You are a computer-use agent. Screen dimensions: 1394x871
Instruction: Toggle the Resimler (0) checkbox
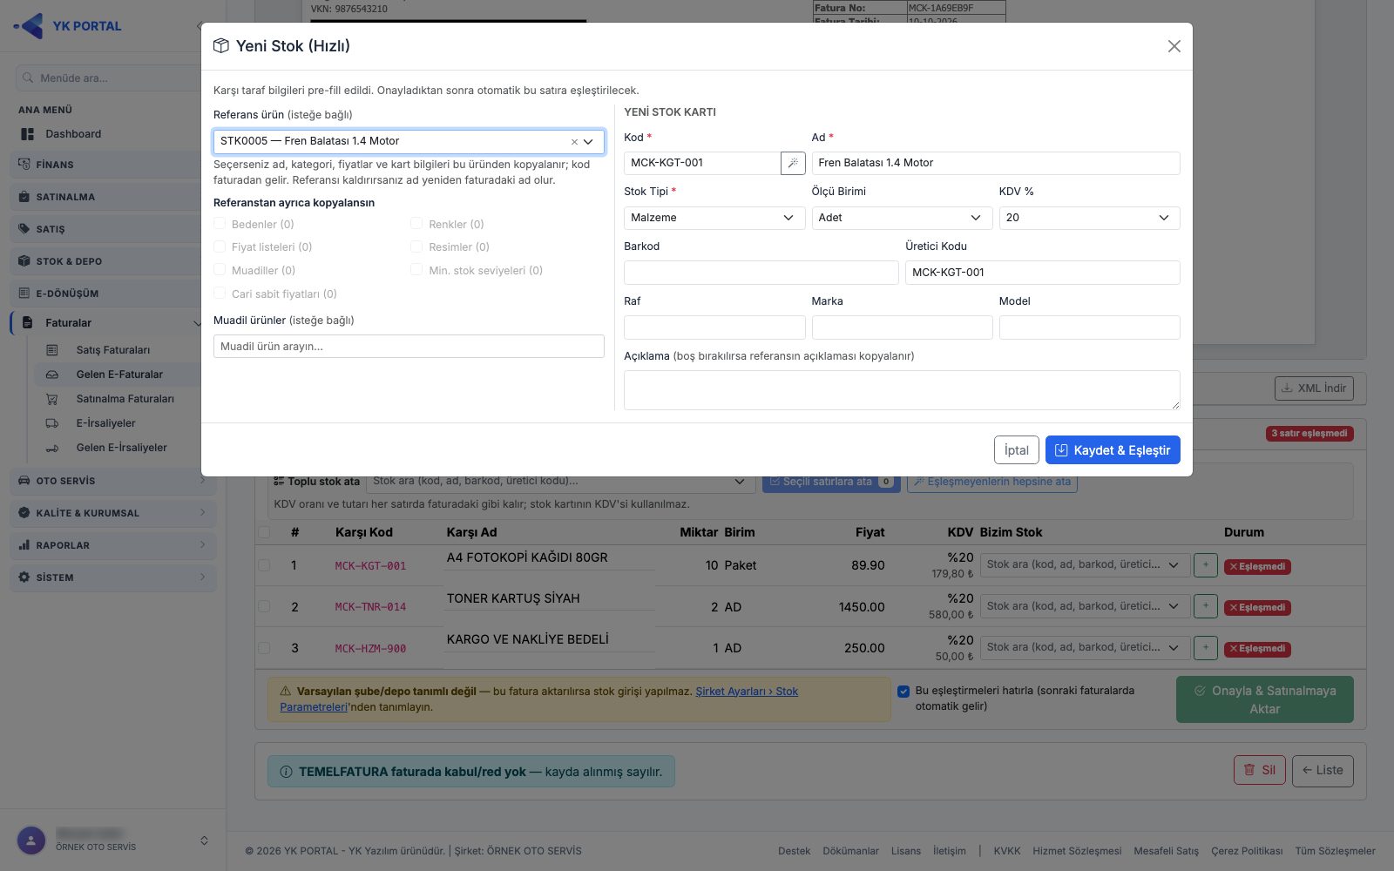pos(416,246)
